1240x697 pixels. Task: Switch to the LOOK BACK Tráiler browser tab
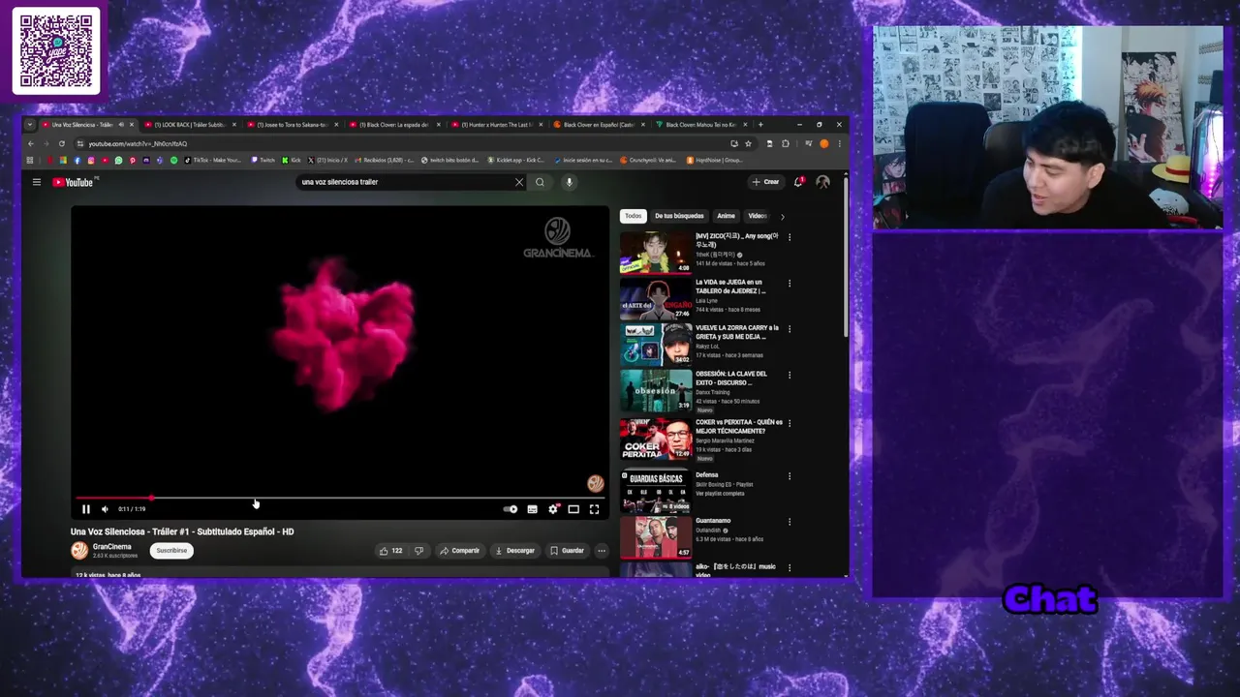(190, 125)
